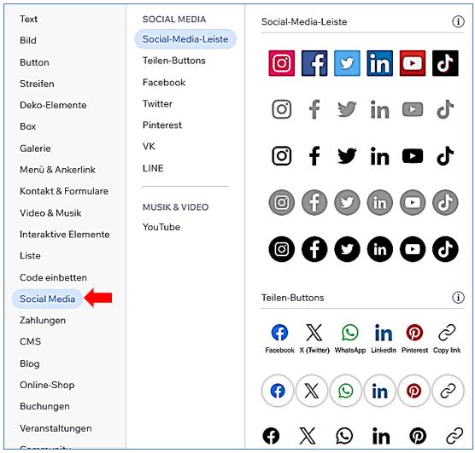Pick the grey circle Twitter icon
475x453 pixels.
(x=347, y=202)
